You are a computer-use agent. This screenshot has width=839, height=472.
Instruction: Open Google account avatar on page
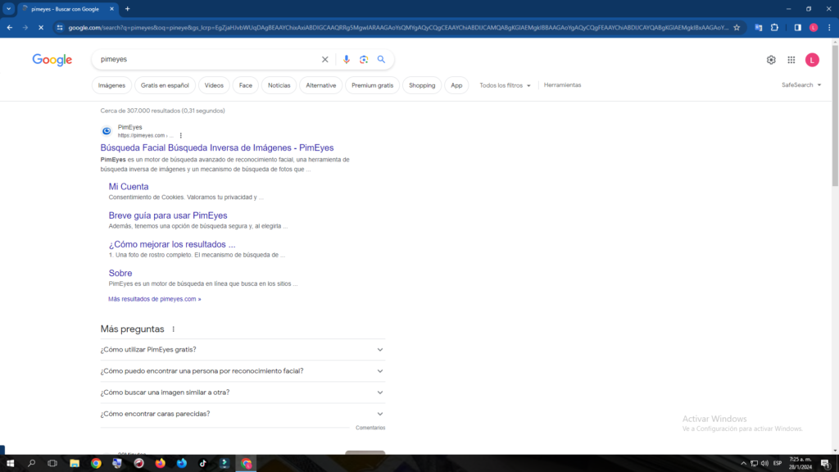[x=812, y=60]
